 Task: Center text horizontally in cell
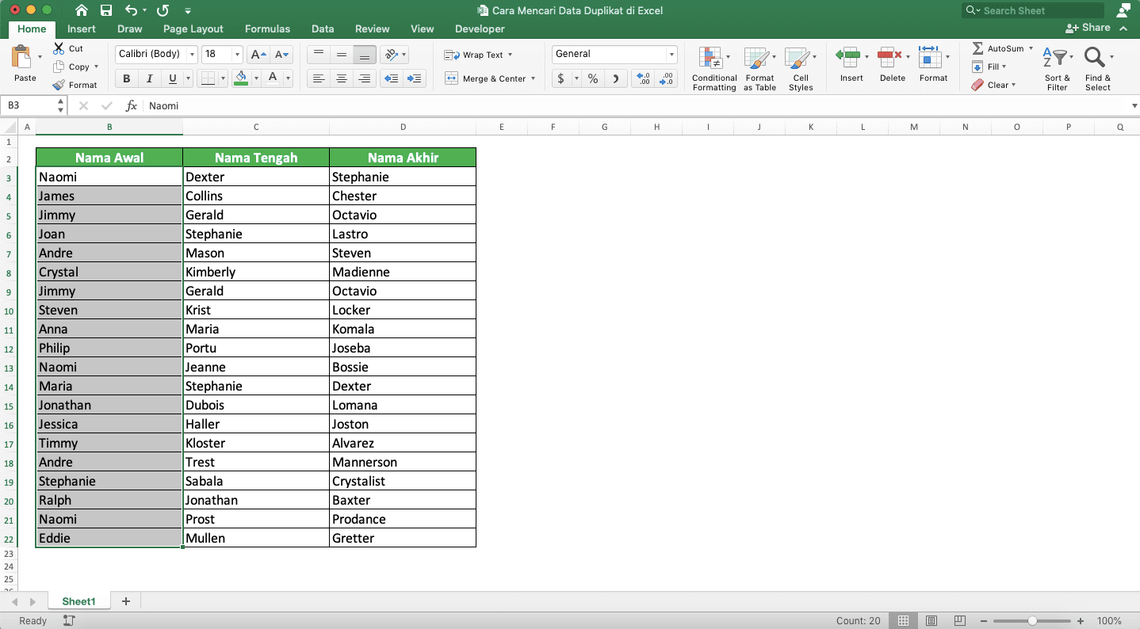point(342,78)
